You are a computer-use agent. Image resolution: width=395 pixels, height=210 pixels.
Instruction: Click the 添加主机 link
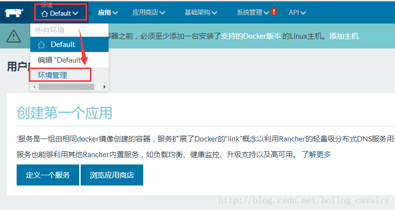344,36
